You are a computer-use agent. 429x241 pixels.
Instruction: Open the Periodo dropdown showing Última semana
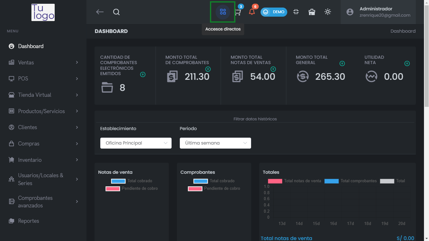[x=215, y=143]
